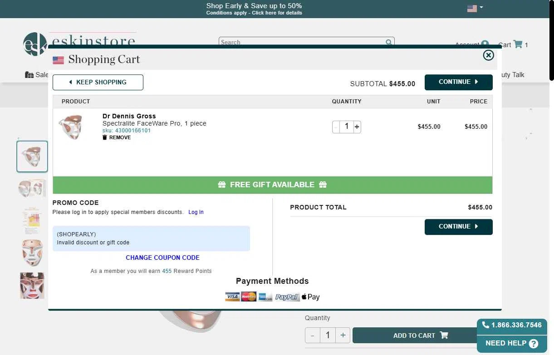
Task: Click the cart product thumbnail image
Action: click(70, 127)
